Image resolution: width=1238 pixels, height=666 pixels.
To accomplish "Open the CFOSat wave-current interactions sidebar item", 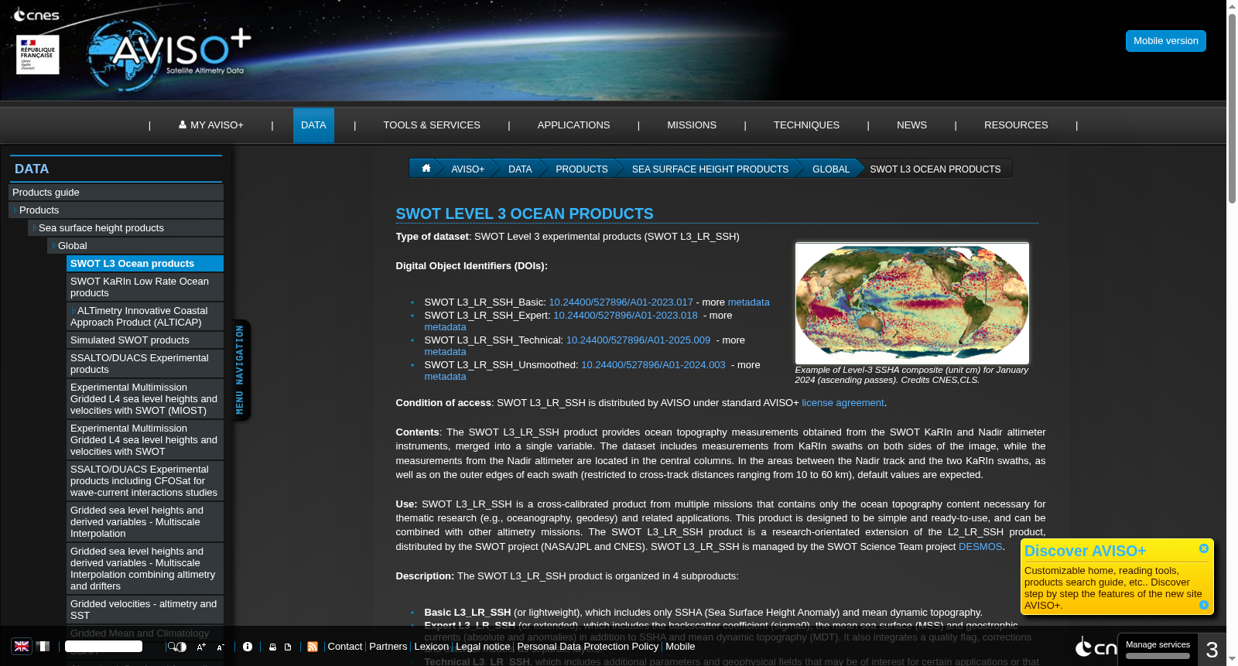I will tap(145, 481).
